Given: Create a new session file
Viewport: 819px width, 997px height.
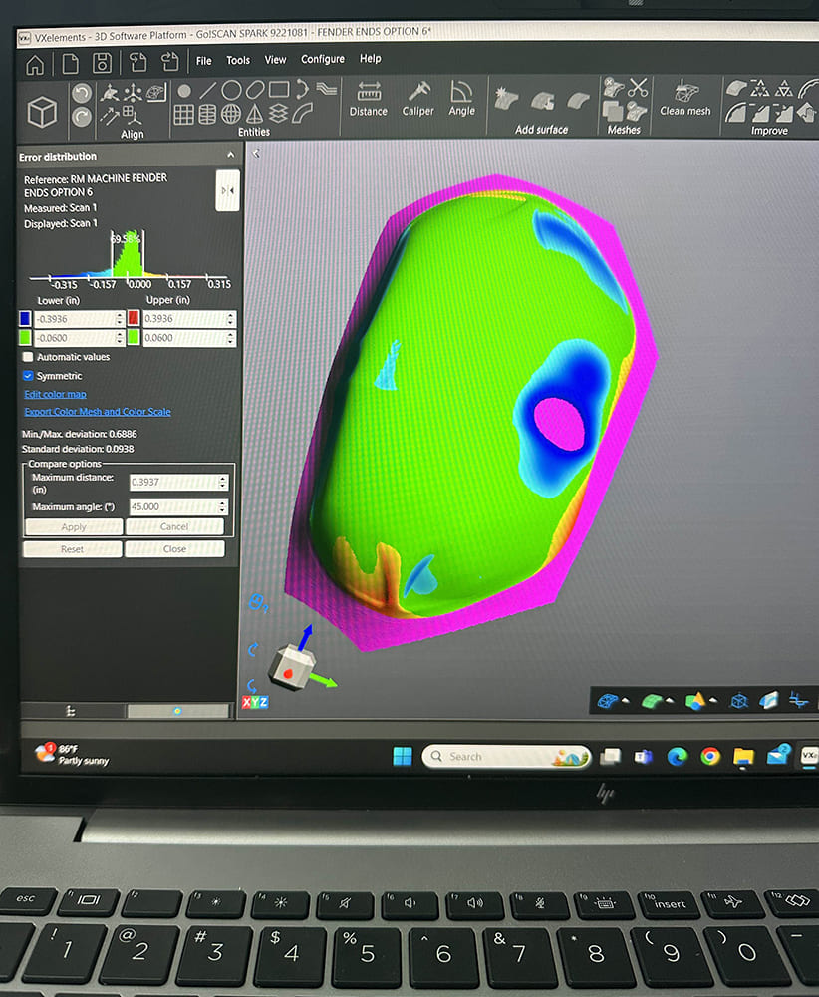Looking at the screenshot, I should [x=70, y=64].
